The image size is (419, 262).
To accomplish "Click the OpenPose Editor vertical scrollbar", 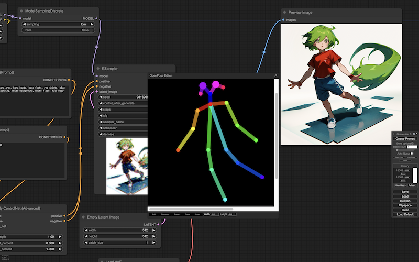I will (x=277, y=136).
